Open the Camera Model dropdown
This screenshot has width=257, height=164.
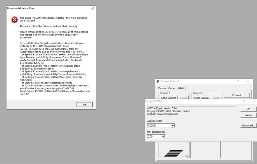[x=173, y=126]
